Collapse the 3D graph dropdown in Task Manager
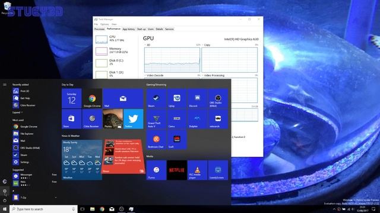This screenshot has height=213, width=380. pos(147,45)
